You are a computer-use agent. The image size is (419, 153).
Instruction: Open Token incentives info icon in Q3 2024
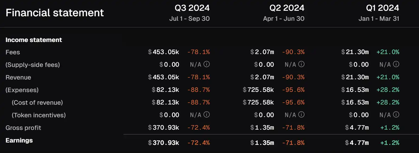coord(207,115)
